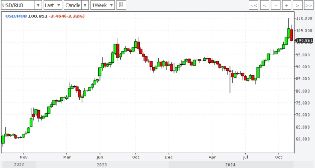The image size is (315, 168).
Task: Step chart back with < button
Action: (265, 5)
